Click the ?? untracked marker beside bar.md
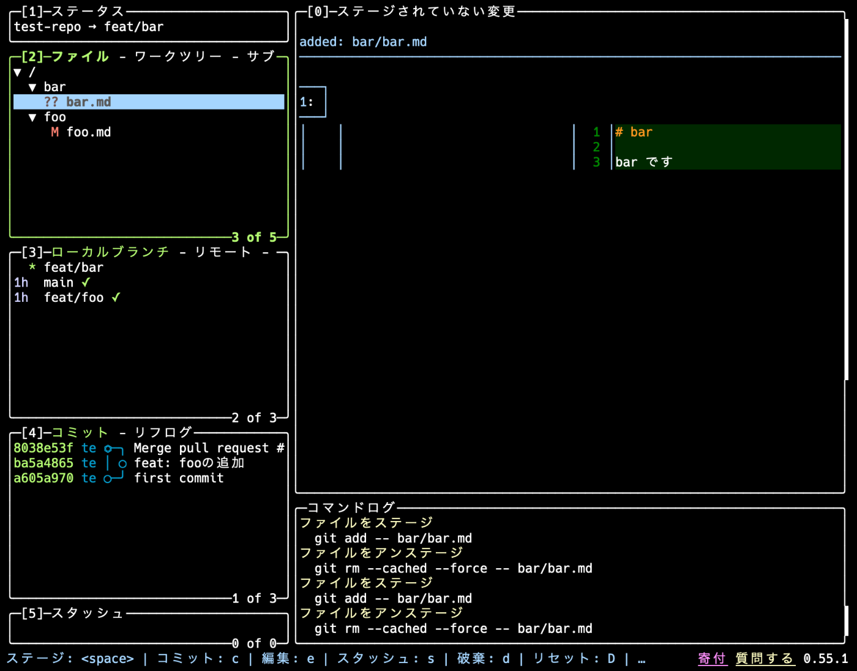 [51, 102]
